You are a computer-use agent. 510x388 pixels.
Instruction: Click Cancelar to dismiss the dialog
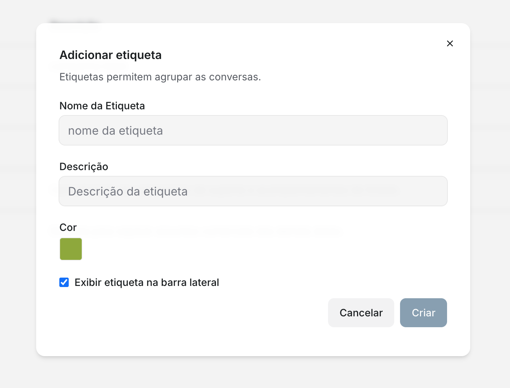click(361, 313)
